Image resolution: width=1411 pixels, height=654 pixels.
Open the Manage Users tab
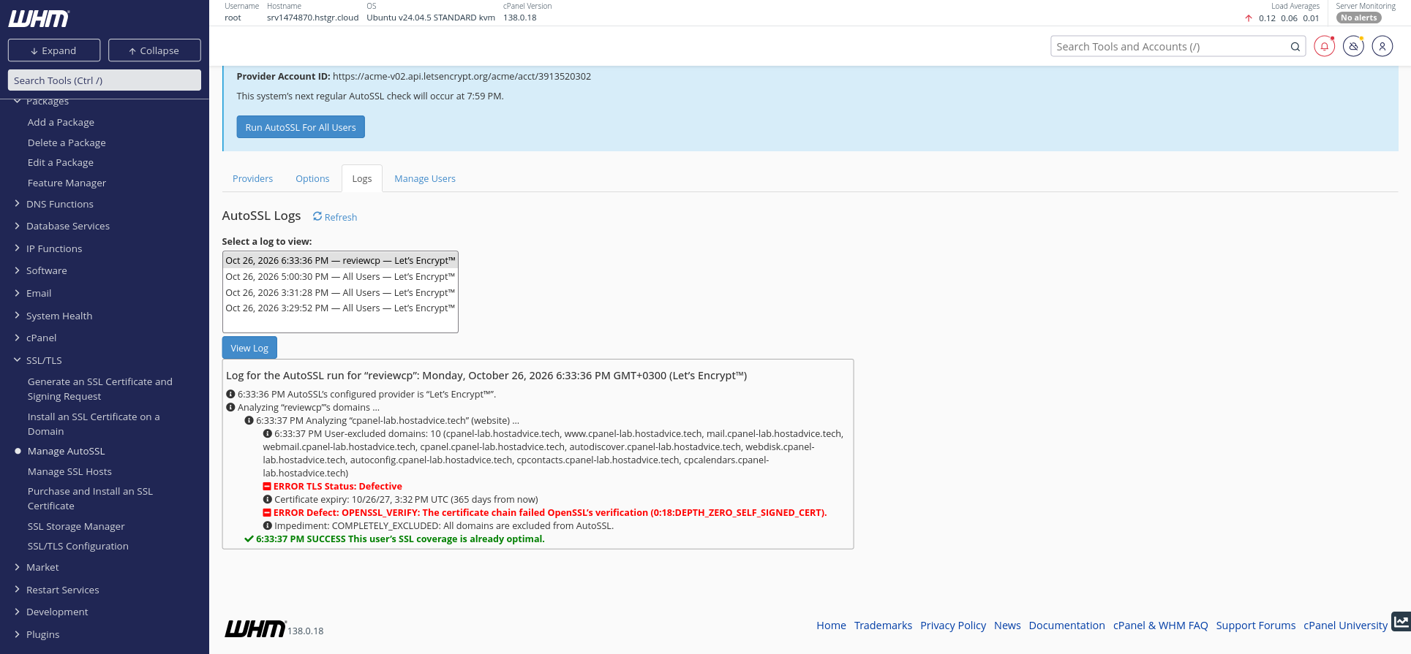[x=425, y=178]
